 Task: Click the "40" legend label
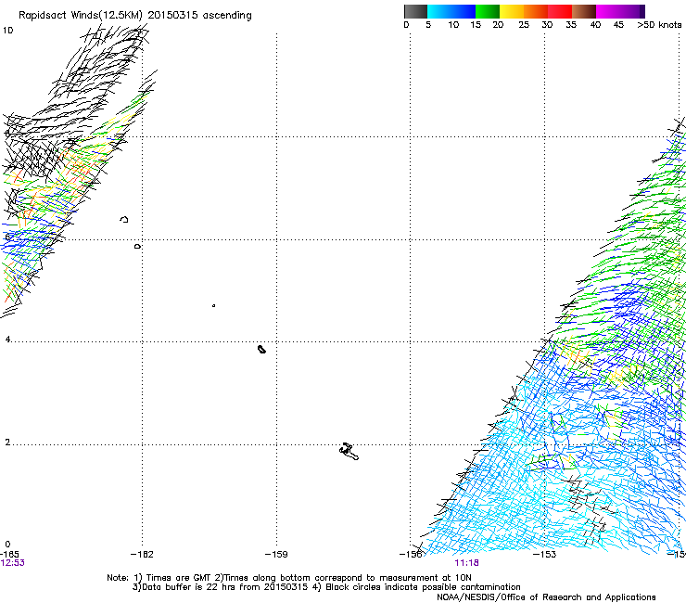(595, 25)
